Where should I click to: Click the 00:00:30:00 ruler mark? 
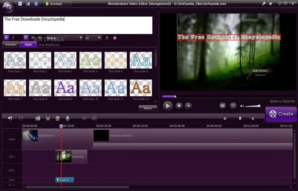140,126
